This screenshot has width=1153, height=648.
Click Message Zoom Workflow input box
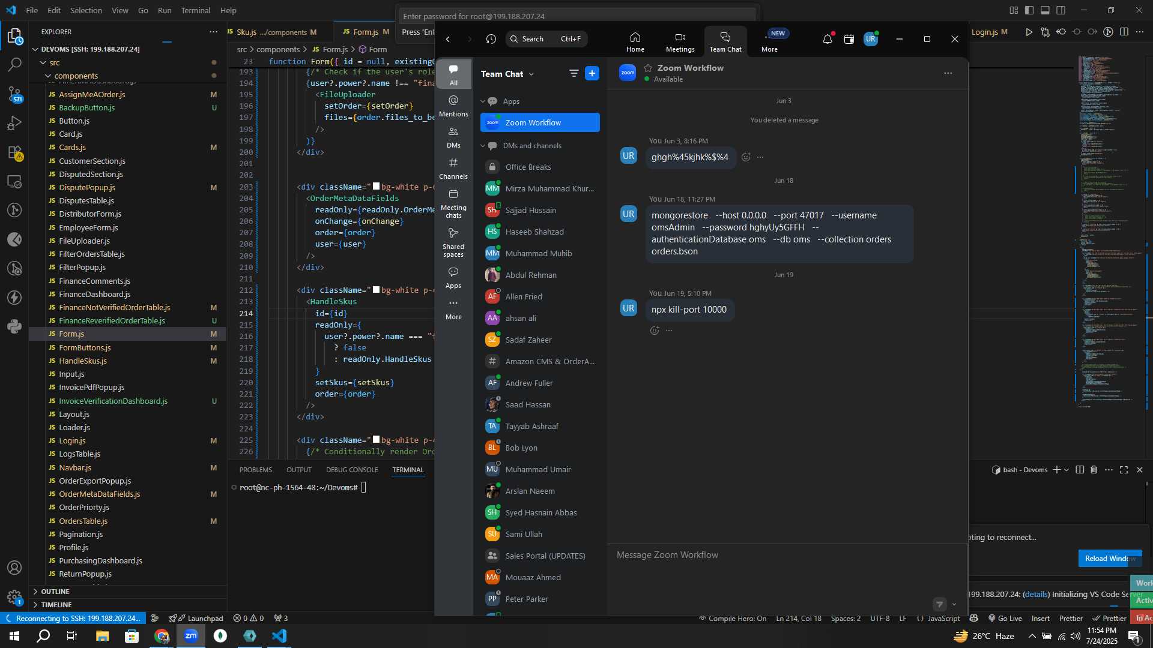[787, 555]
